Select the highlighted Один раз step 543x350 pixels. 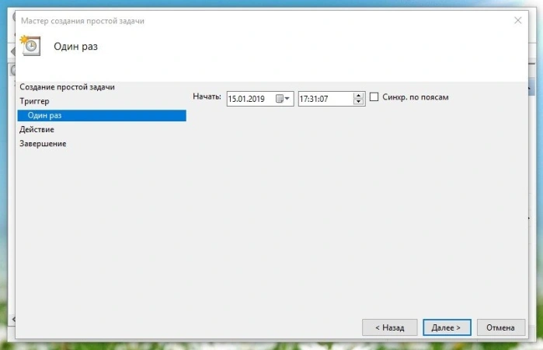coord(102,116)
